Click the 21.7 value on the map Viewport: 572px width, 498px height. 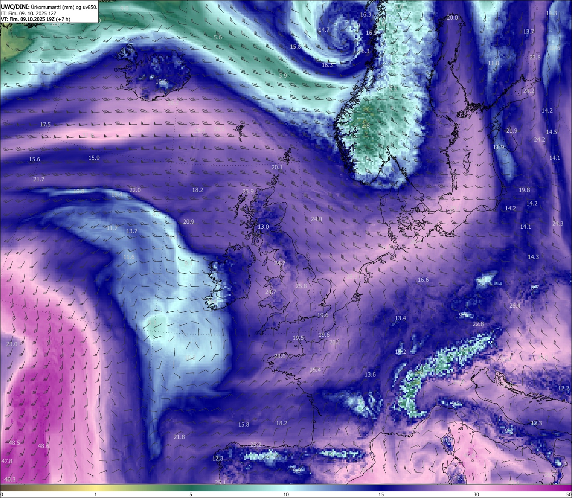coord(38,180)
